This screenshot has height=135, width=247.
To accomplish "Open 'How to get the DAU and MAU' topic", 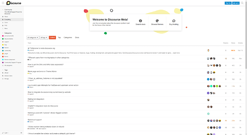I will (x=45, y=65).
